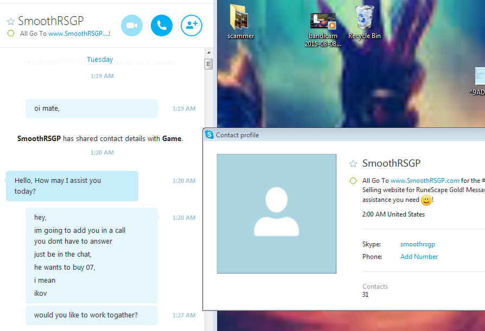This screenshot has width=485, height=331.
Task: Add people to this conversation
Action: tap(192, 26)
